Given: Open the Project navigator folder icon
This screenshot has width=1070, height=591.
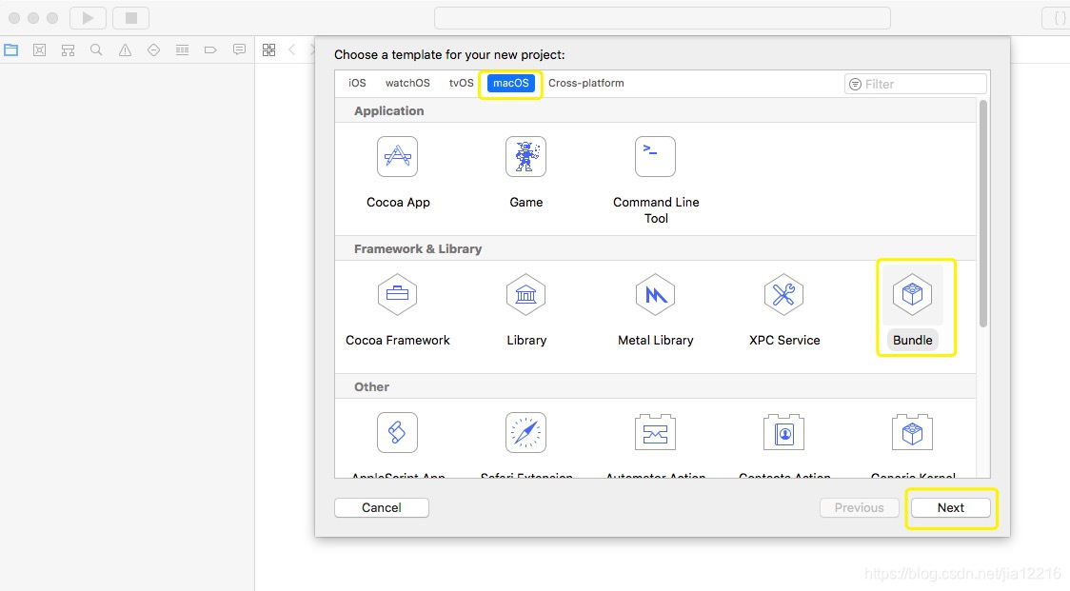Looking at the screenshot, I should 10,49.
